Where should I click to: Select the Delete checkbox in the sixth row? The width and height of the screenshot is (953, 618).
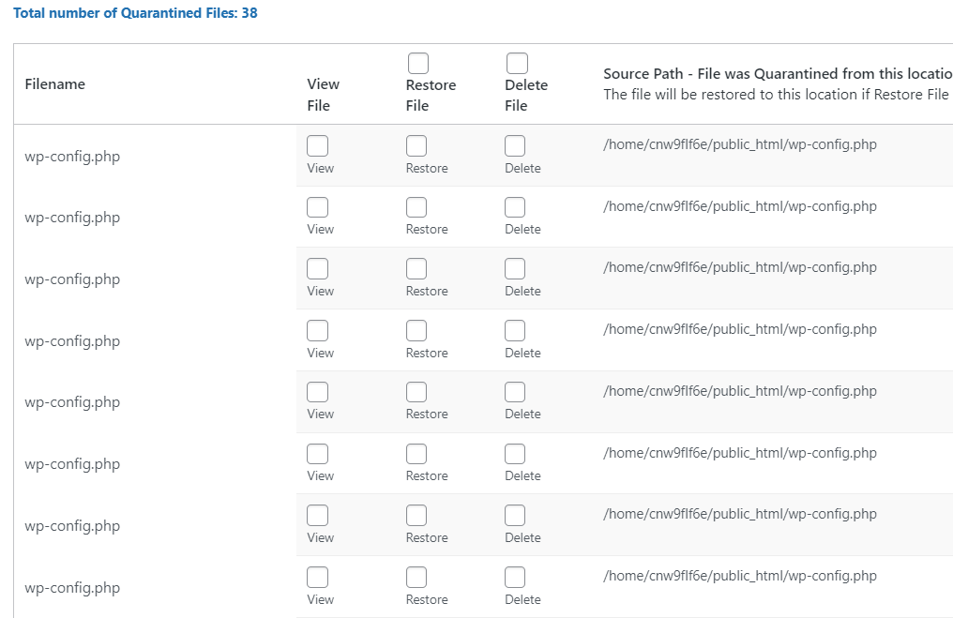coord(515,454)
